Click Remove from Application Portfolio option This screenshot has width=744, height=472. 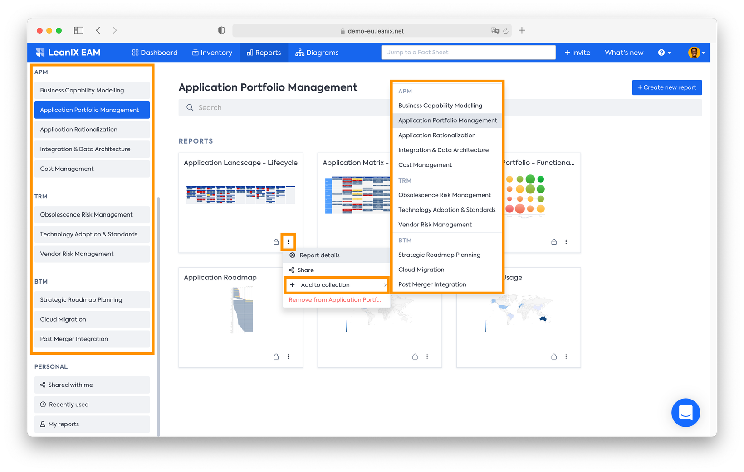point(337,300)
